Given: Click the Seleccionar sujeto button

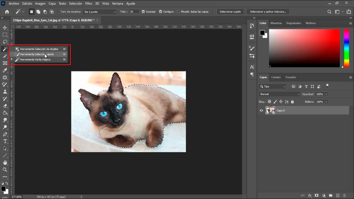Looking at the screenshot, I should [x=230, y=12].
